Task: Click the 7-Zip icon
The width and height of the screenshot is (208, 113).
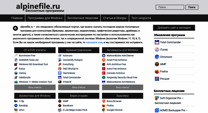Action: (16, 101)
